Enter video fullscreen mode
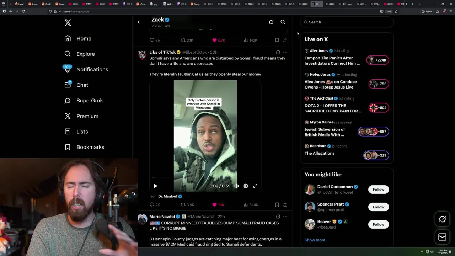The height and width of the screenshot is (256, 455). pyautogui.click(x=255, y=186)
